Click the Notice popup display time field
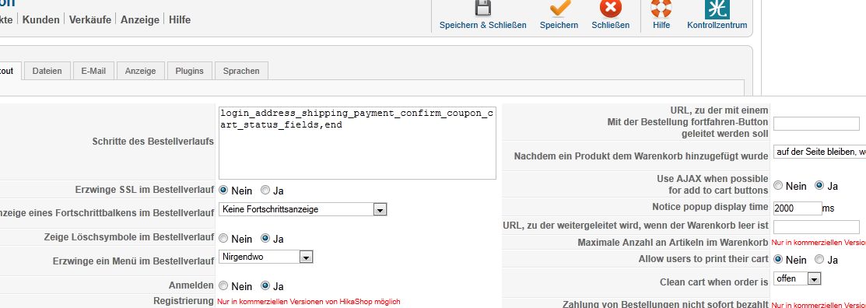The width and height of the screenshot is (866, 308). pos(798,208)
